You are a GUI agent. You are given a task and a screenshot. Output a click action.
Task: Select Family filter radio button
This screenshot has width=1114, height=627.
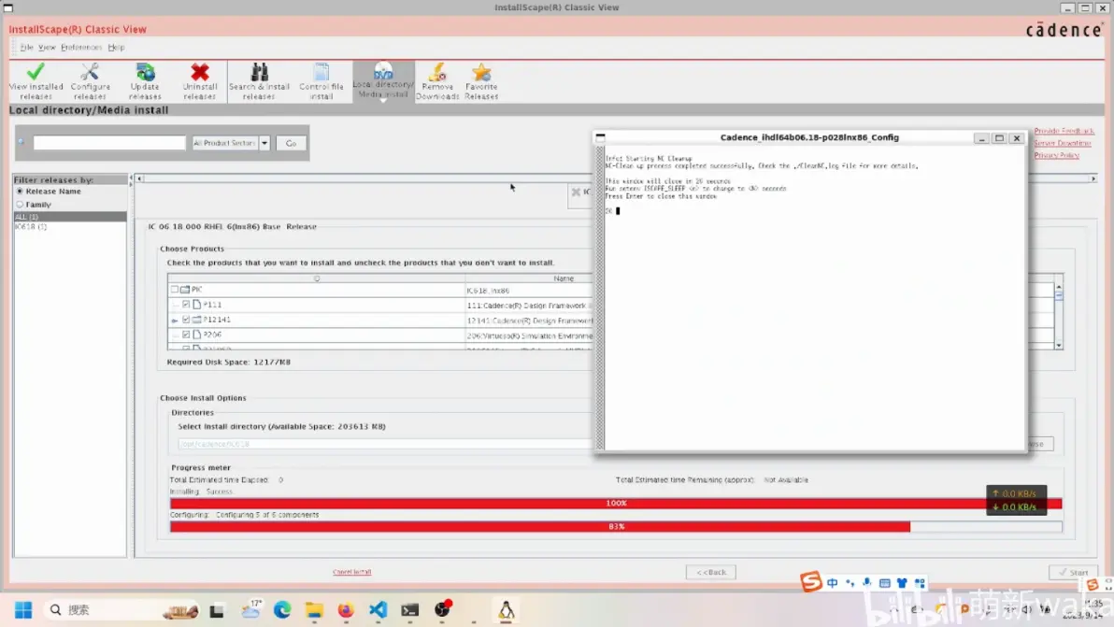pyautogui.click(x=20, y=205)
